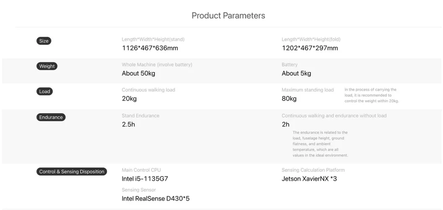This screenshot has height=210, width=443.
Task: Select the Intel RealSense D430*5 sensor text
Action: [156, 199]
